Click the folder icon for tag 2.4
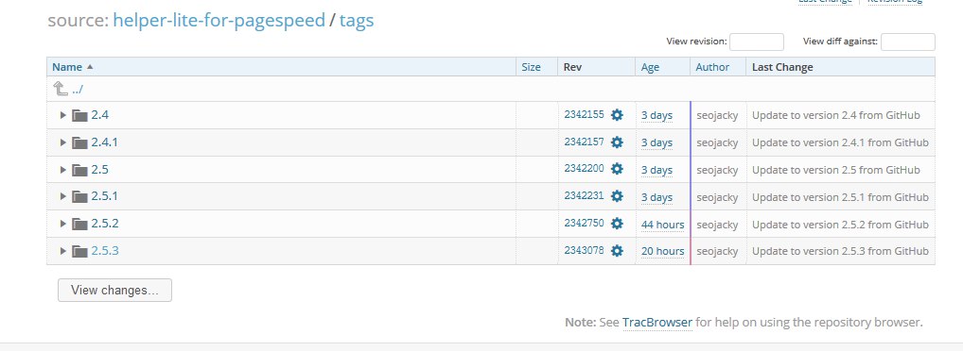 79,116
